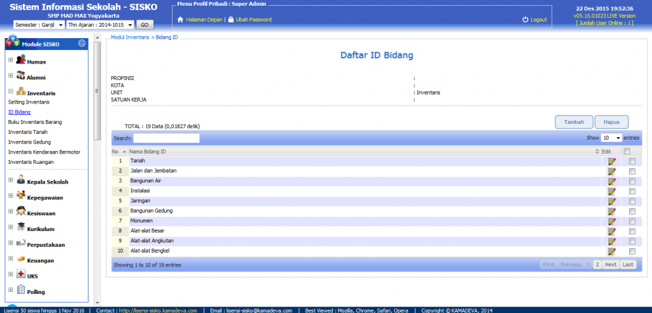Screen dimensions: 652x313
Task: Click the Last pagination button
Action: click(628, 265)
